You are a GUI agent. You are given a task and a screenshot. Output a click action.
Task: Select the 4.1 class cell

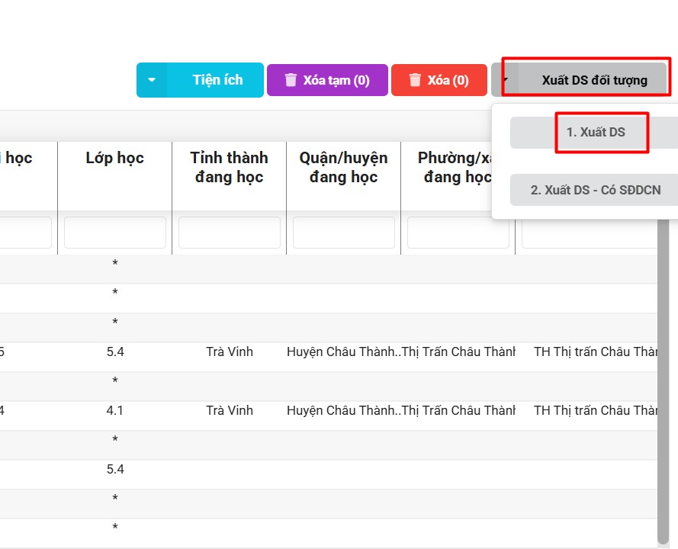pyautogui.click(x=115, y=410)
